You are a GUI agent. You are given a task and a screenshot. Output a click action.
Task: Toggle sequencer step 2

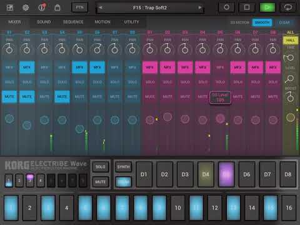pos(29,207)
